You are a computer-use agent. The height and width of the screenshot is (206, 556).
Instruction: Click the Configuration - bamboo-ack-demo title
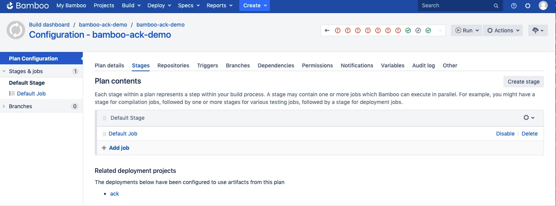100,35
